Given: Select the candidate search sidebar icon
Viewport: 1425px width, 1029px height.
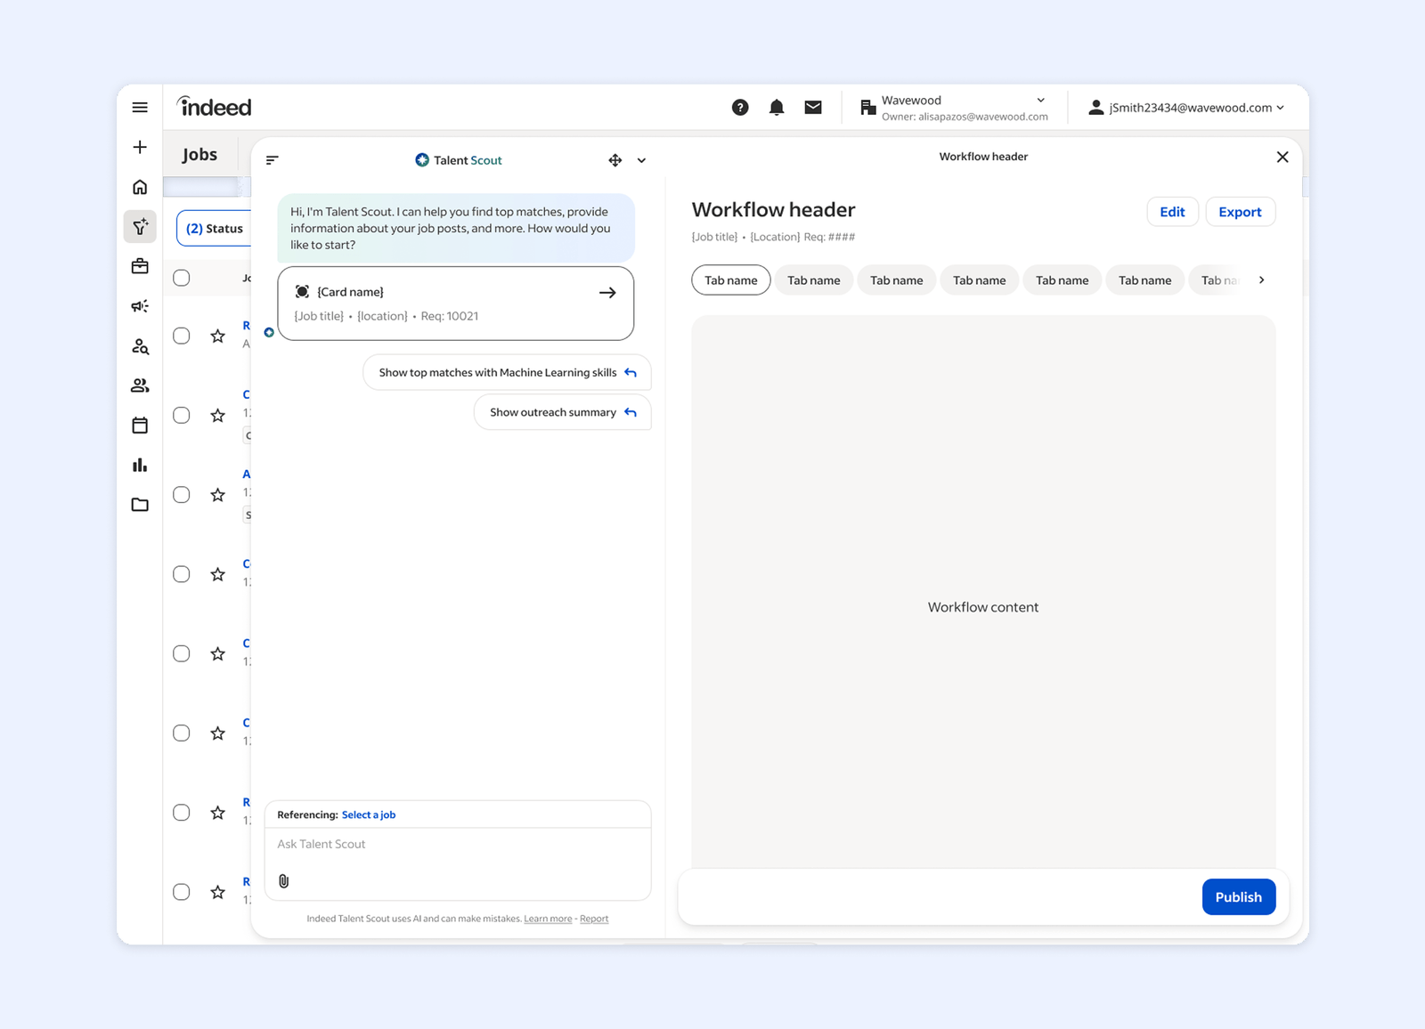Looking at the screenshot, I should point(140,346).
